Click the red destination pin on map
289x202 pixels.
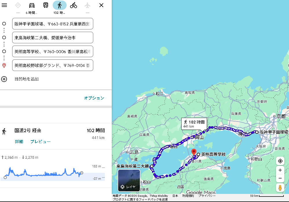(194, 151)
